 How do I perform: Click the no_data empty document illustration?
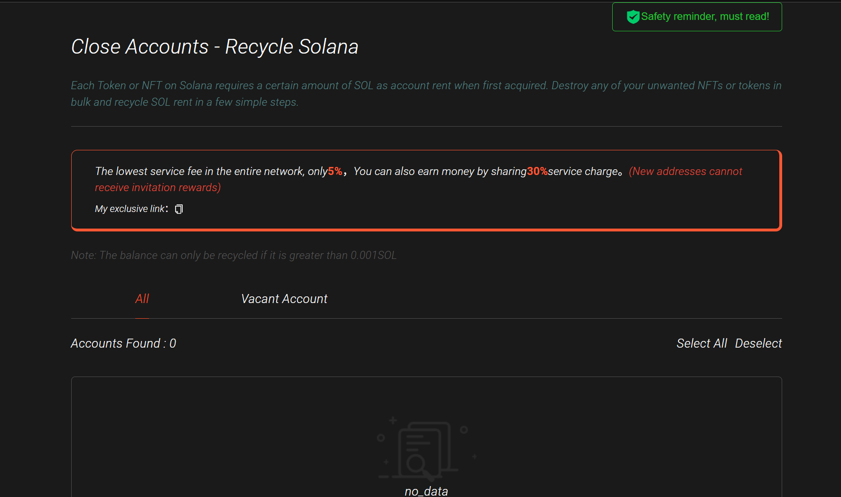(426, 448)
